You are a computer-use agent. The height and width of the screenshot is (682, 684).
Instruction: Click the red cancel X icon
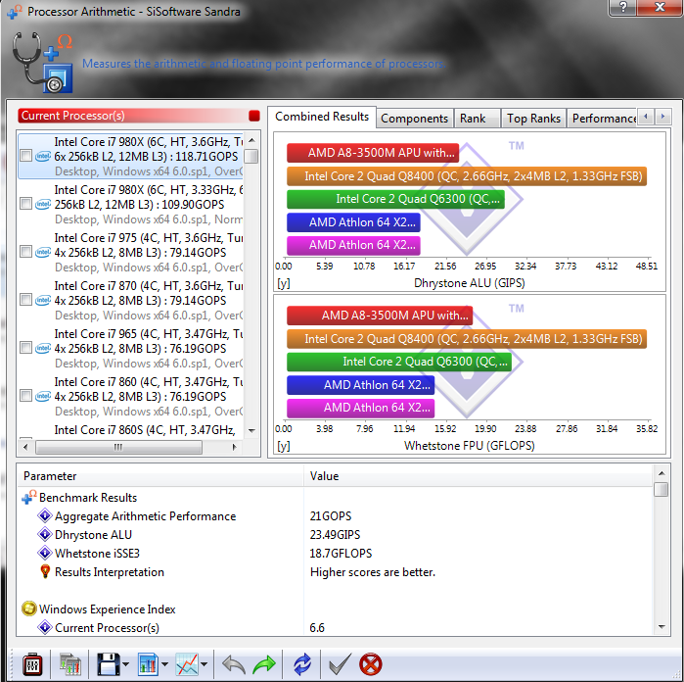[370, 664]
